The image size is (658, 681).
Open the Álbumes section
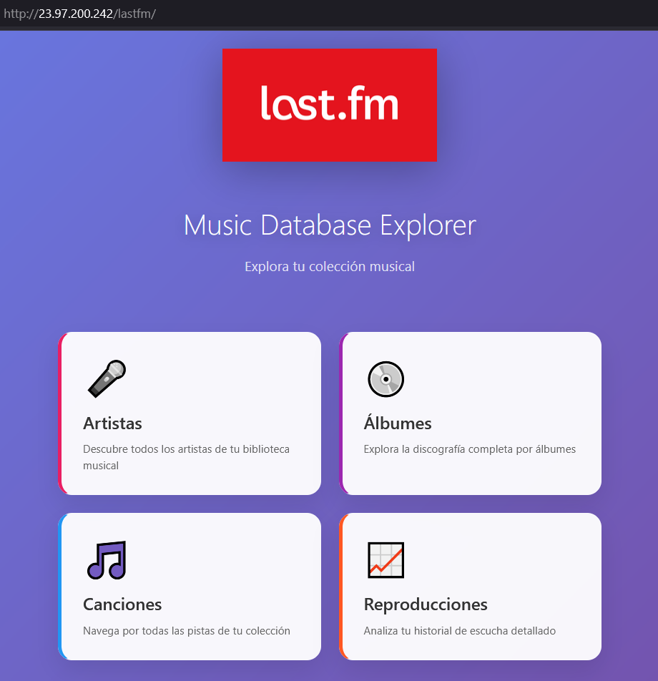click(470, 413)
